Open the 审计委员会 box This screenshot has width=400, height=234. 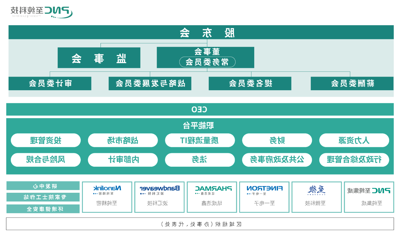tap(50, 83)
